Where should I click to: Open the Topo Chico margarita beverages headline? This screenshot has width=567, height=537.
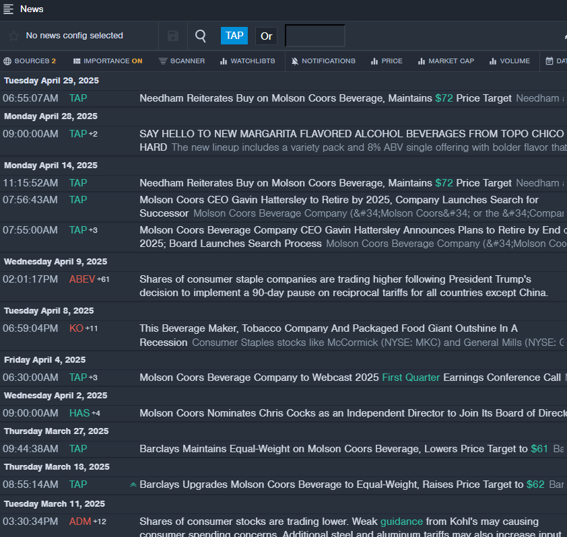352,141
